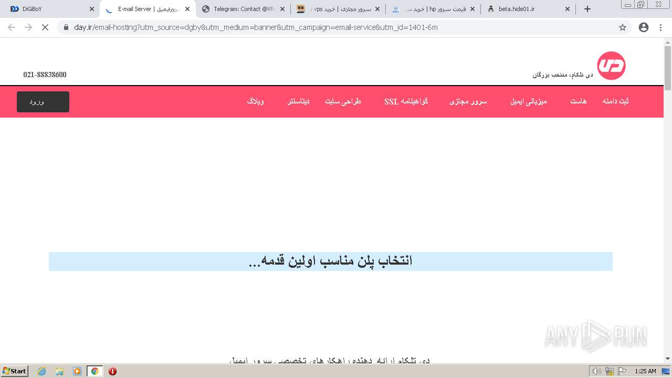Close the beta.hide01.ir tab

(567, 9)
